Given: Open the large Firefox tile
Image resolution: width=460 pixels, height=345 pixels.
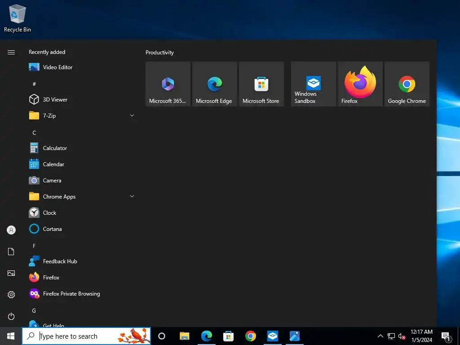Looking at the screenshot, I should [x=360, y=84].
